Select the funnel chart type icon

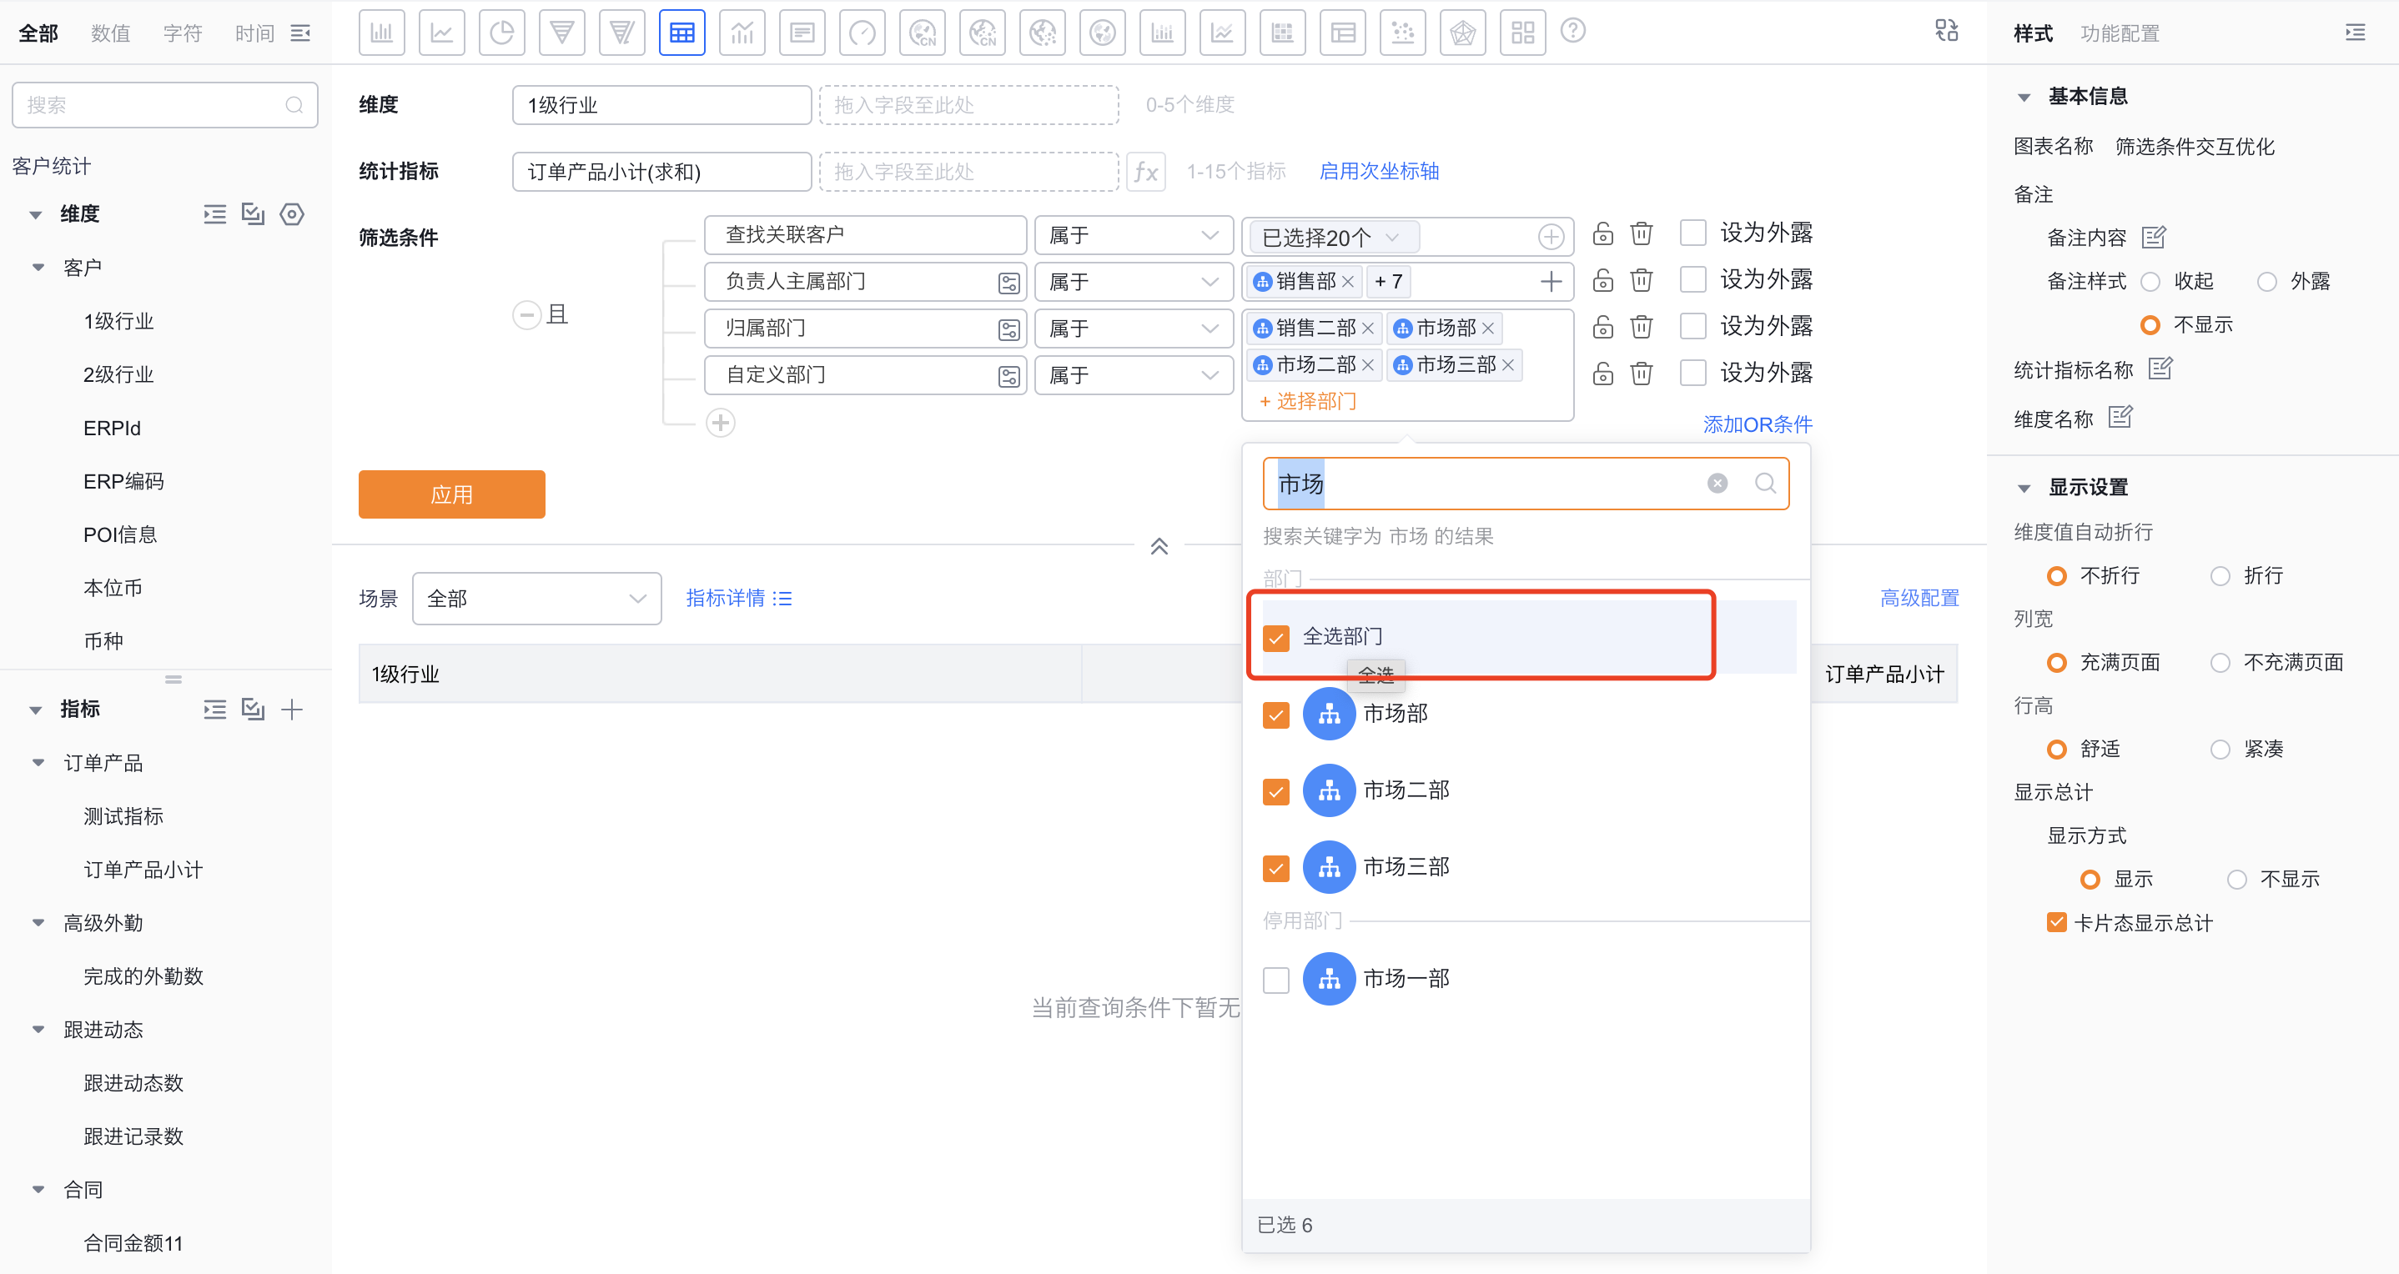(x=561, y=32)
